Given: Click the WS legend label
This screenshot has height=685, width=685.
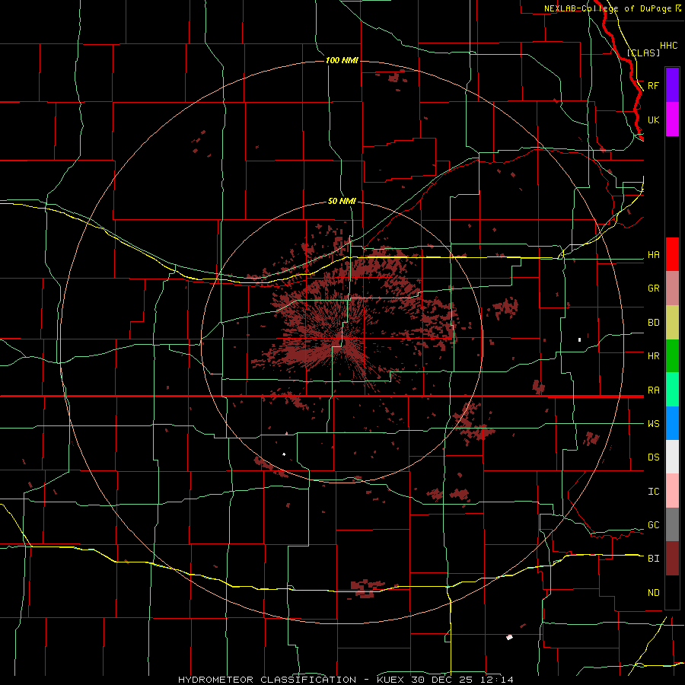Looking at the screenshot, I should [653, 424].
